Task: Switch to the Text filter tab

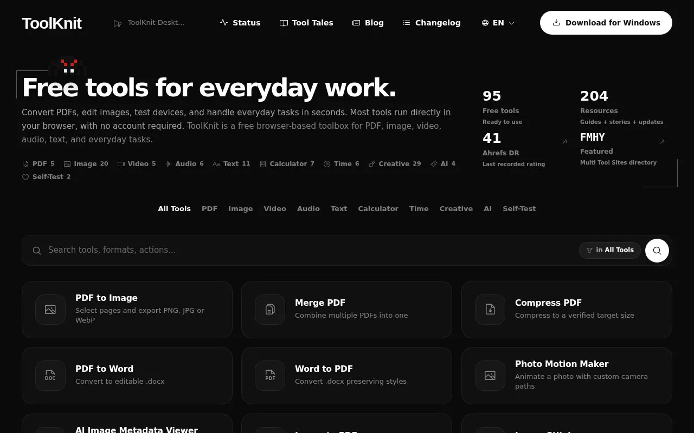Action: point(339,208)
